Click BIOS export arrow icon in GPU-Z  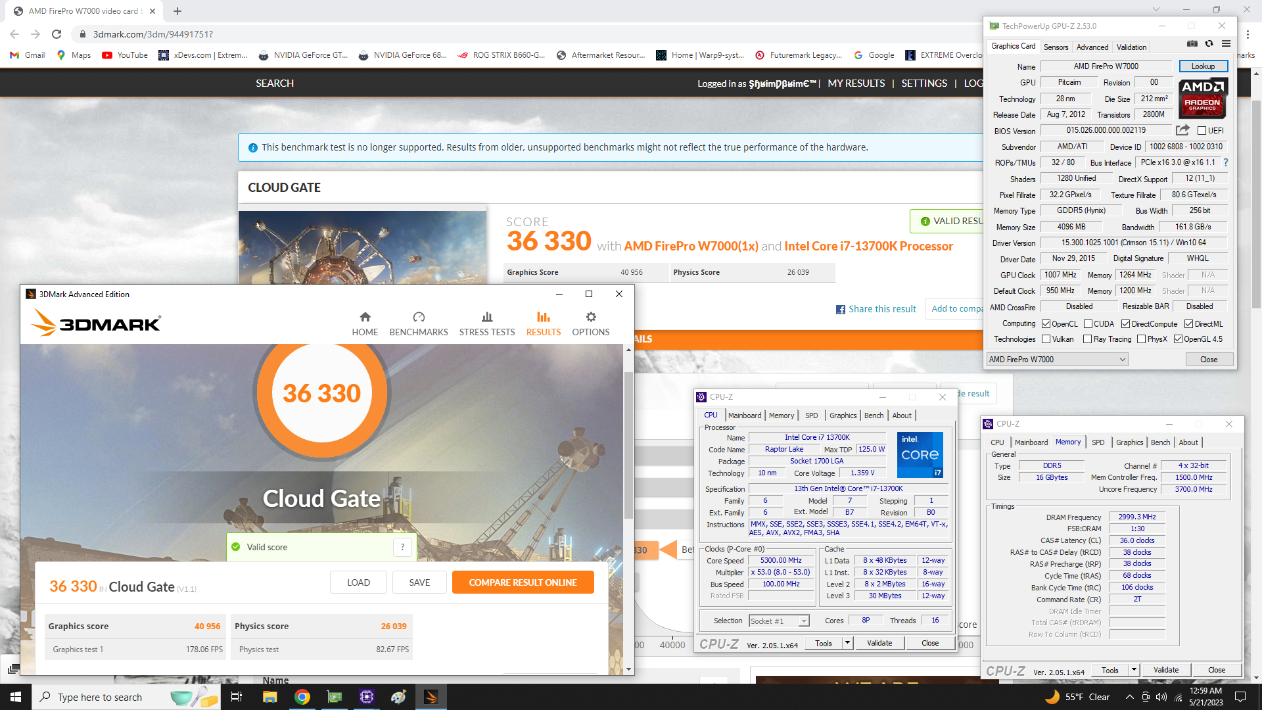click(x=1182, y=130)
